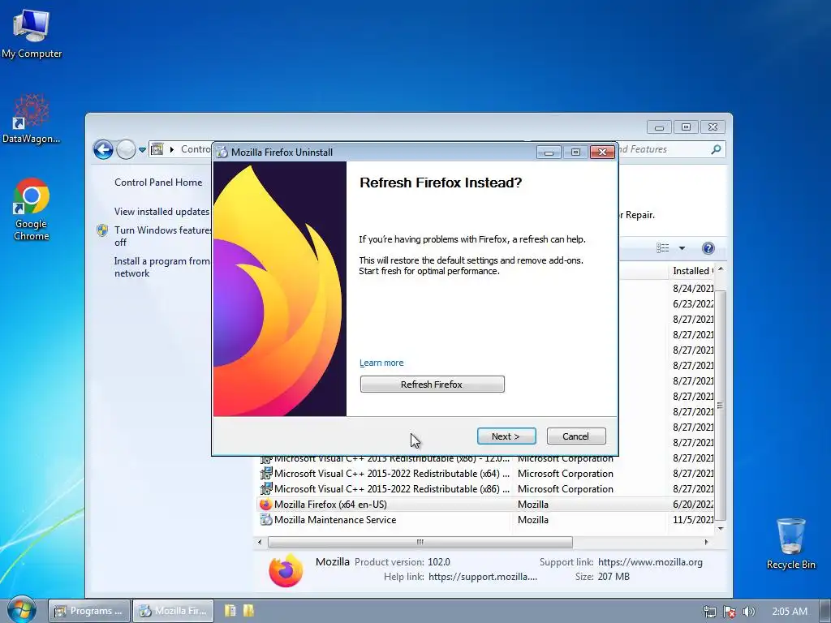831x623 pixels.
Task: Click the 6/20/2022 install date cell
Action: pyautogui.click(x=693, y=505)
